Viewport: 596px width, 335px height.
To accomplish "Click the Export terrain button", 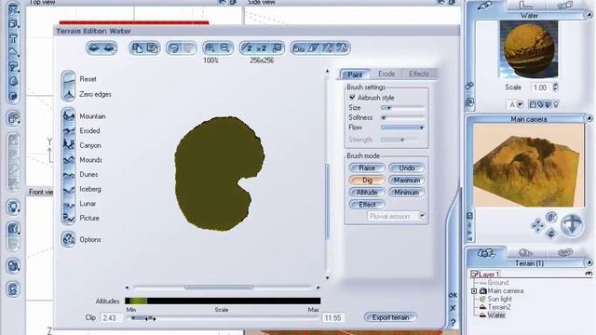I will pos(390,317).
